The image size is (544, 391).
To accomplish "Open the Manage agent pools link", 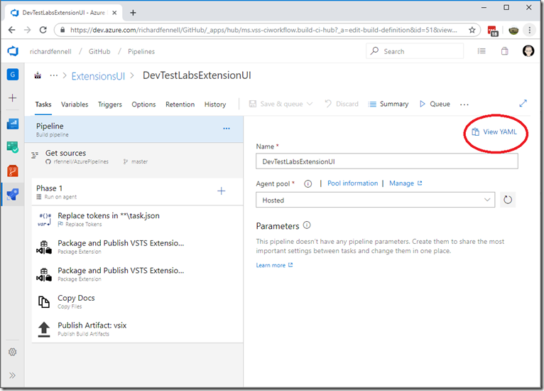I will tap(406, 183).
